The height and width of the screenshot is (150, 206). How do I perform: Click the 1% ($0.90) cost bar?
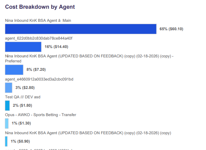[6, 141]
